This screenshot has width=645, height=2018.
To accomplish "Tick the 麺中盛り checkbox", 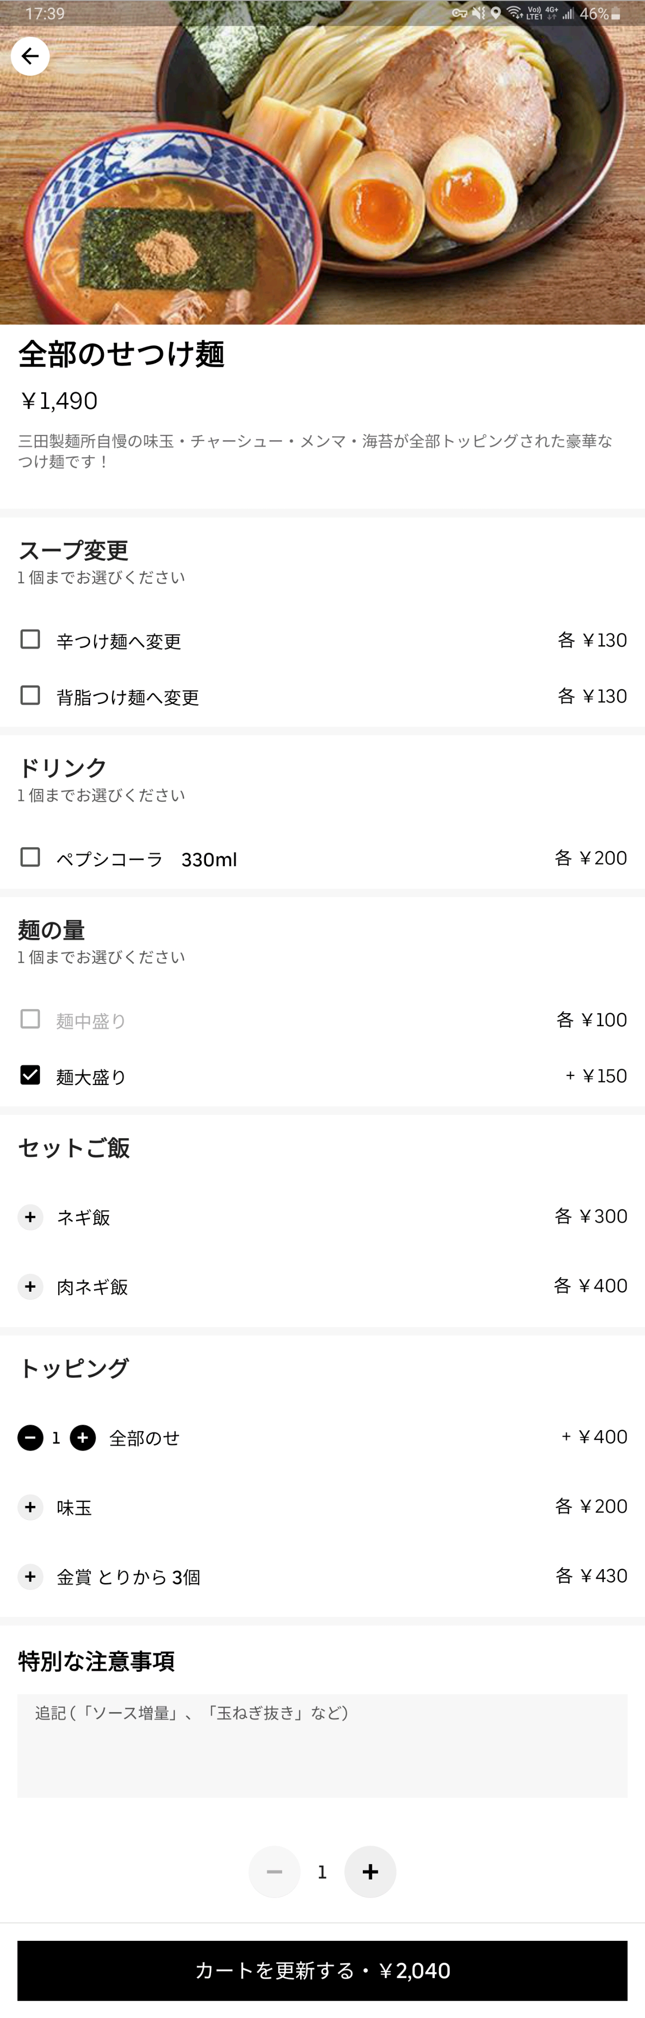I will coord(30,1019).
